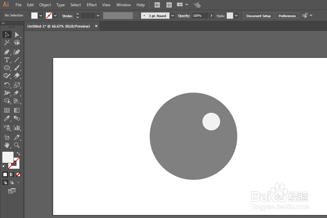Collapse the tools panel with double arrows

3,23
